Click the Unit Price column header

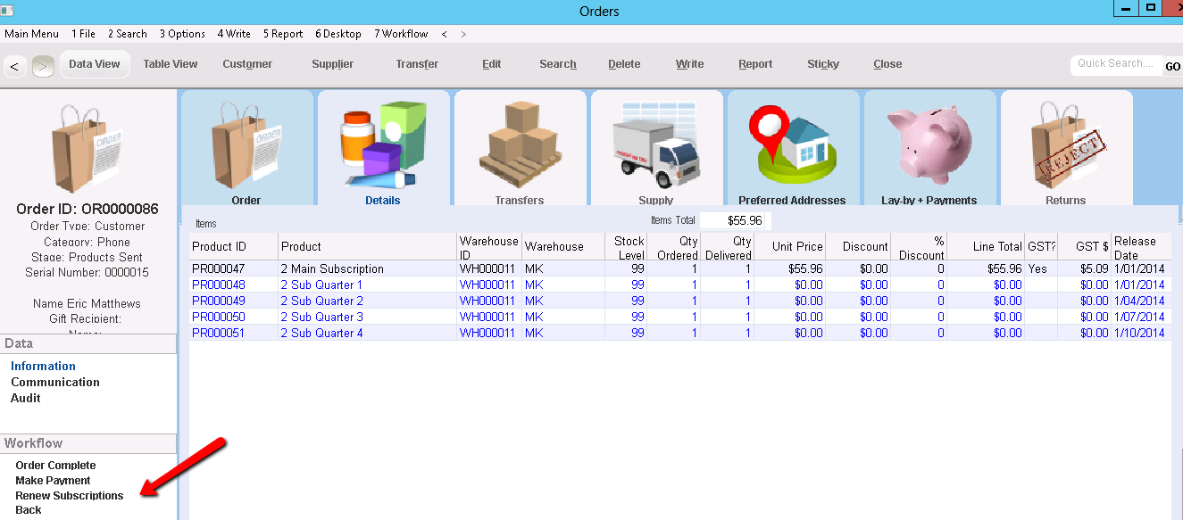point(789,247)
